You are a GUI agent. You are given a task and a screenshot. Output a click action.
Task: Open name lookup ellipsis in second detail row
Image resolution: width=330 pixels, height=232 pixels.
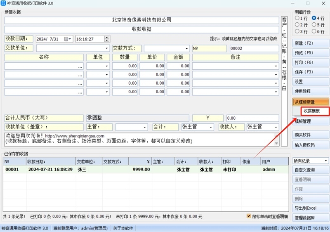pos(80,75)
